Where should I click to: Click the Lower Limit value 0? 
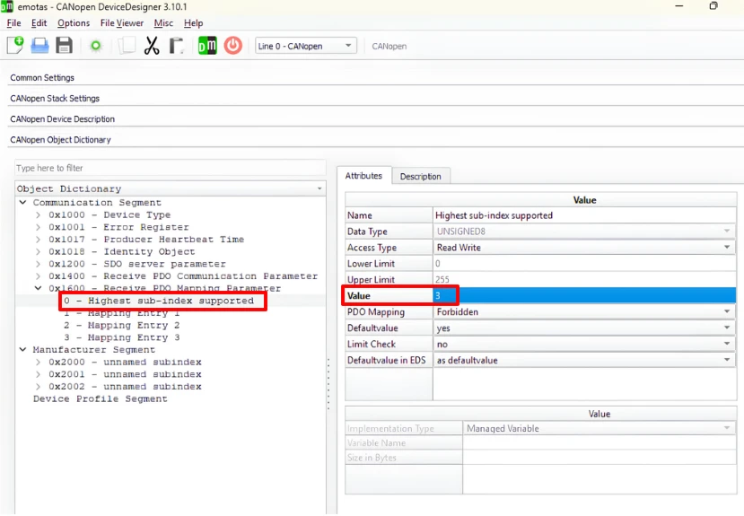point(584,264)
